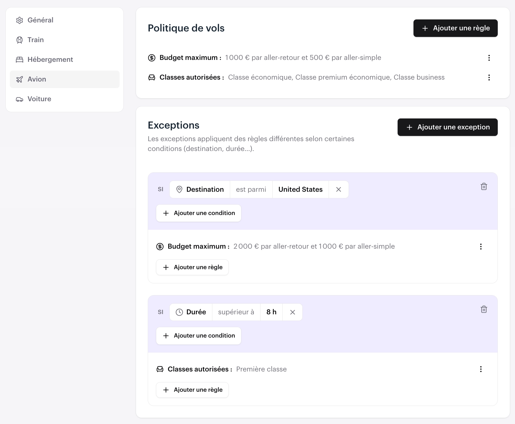
Task: Remove the Destination condition with X
Action: pyautogui.click(x=338, y=189)
